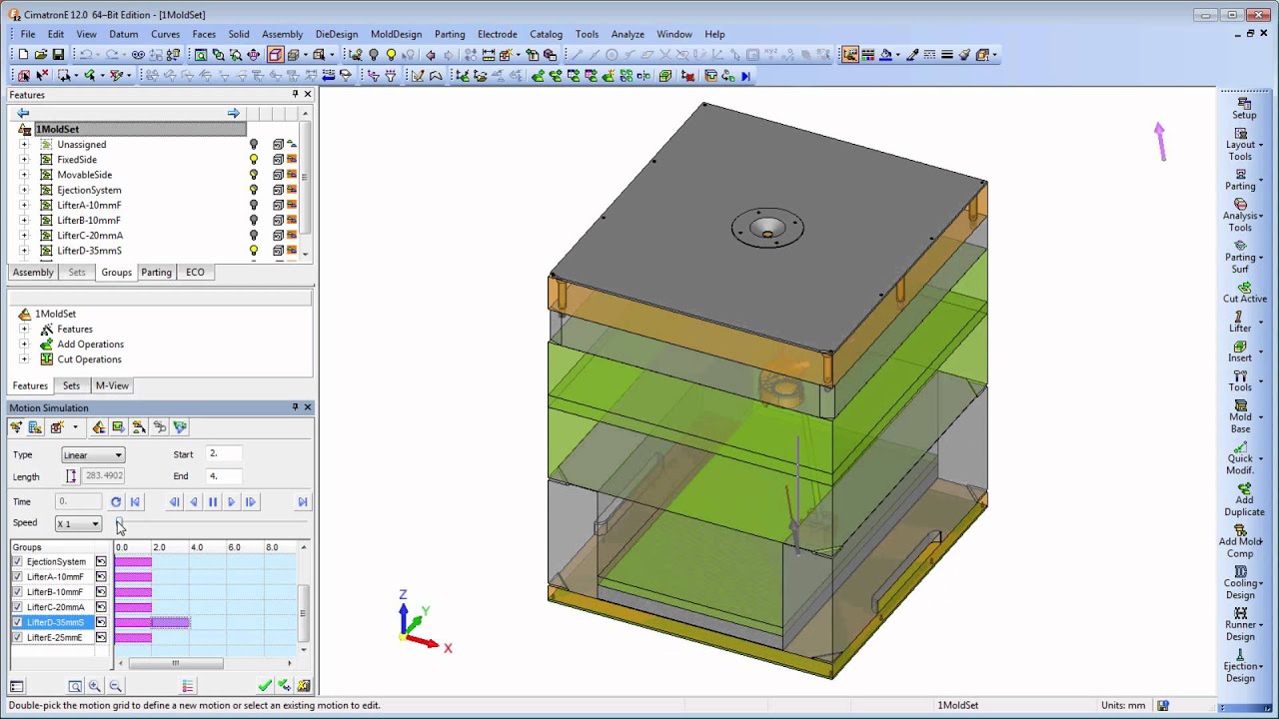
Task: Expand the Features node under 1MoldSet
Action: (24, 330)
